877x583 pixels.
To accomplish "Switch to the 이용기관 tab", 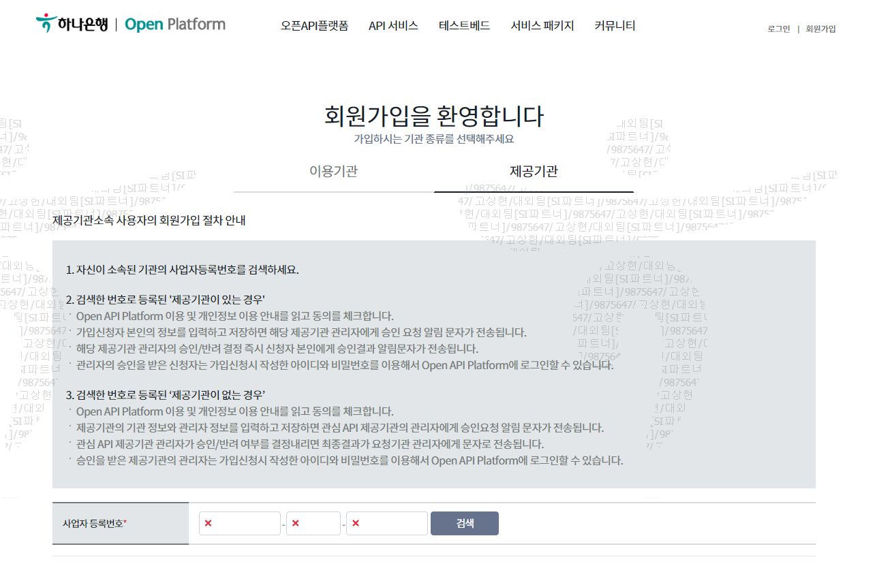I will [x=335, y=172].
